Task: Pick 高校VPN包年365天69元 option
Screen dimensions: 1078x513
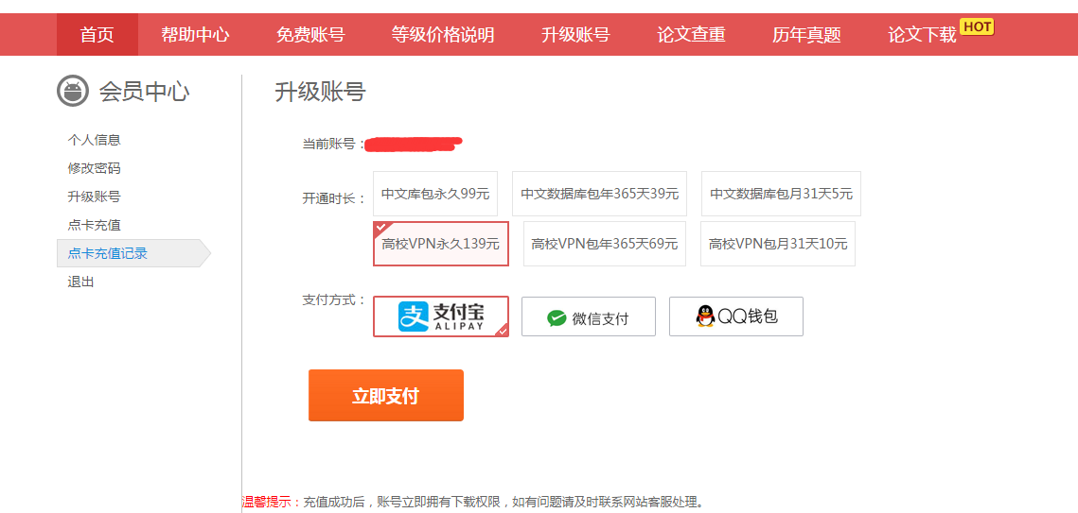Action: [x=604, y=244]
